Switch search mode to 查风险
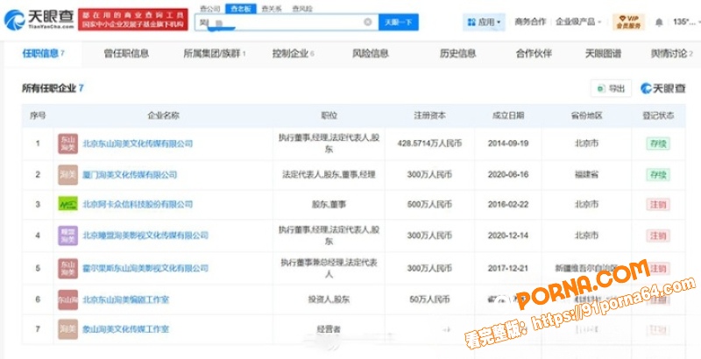Screen dimensions: 701x359 [x=302, y=9]
